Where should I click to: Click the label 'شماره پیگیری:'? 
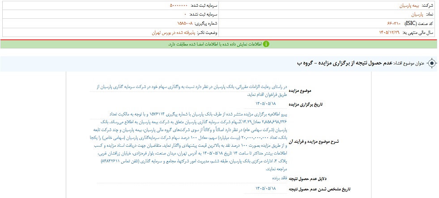[x=205, y=24]
